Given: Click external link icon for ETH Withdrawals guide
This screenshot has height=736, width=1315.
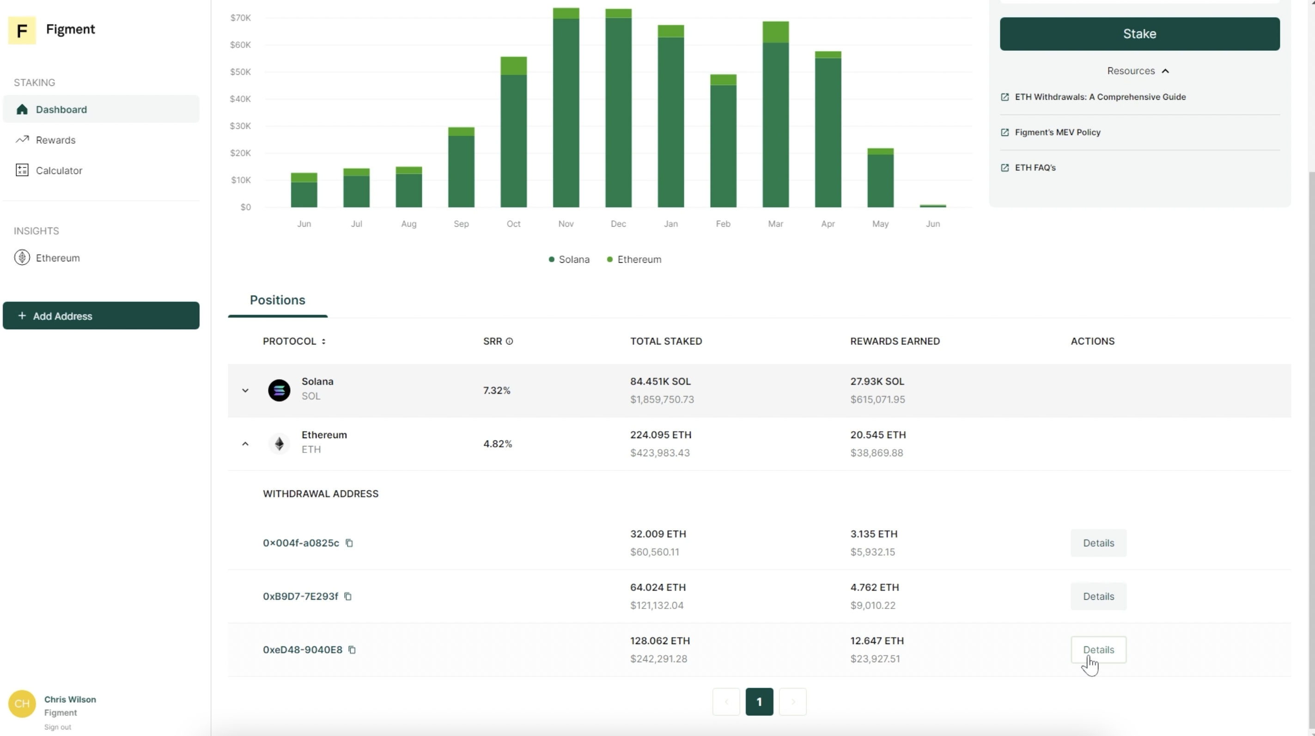Looking at the screenshot, I should [1005, 97].
